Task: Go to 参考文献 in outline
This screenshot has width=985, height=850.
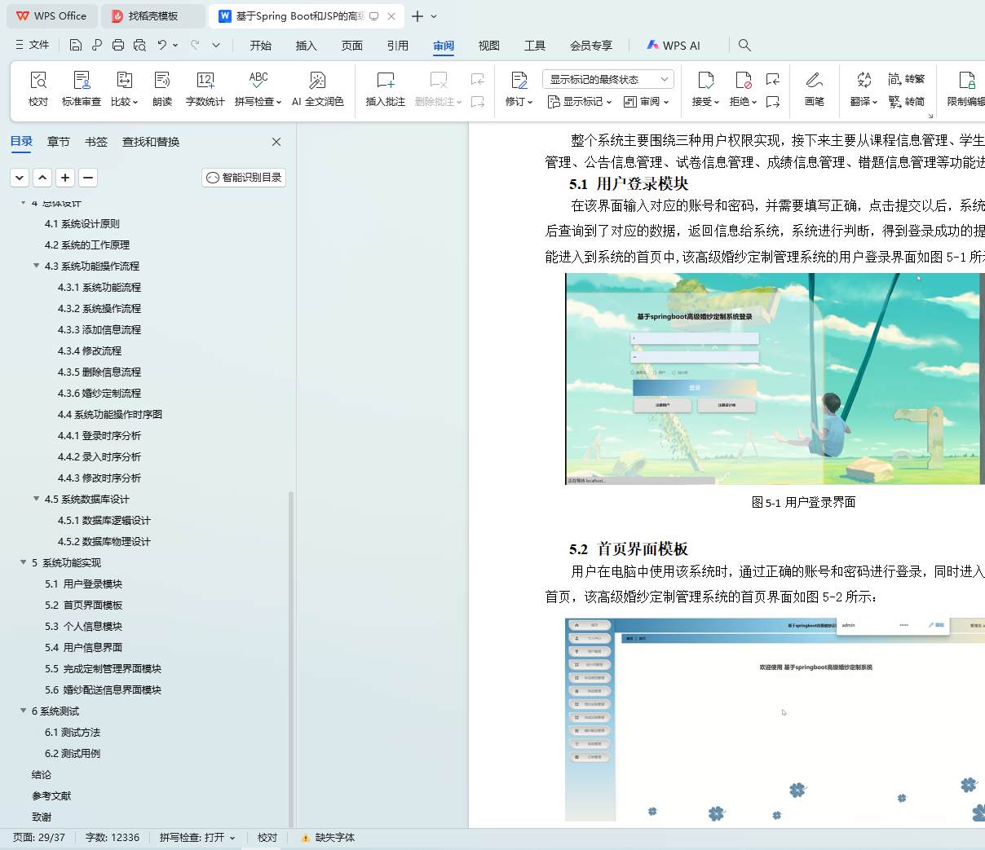Action: [51, 795]
